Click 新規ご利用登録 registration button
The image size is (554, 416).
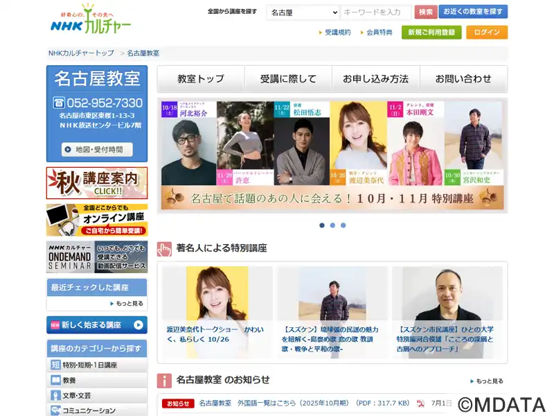(431, 33)
